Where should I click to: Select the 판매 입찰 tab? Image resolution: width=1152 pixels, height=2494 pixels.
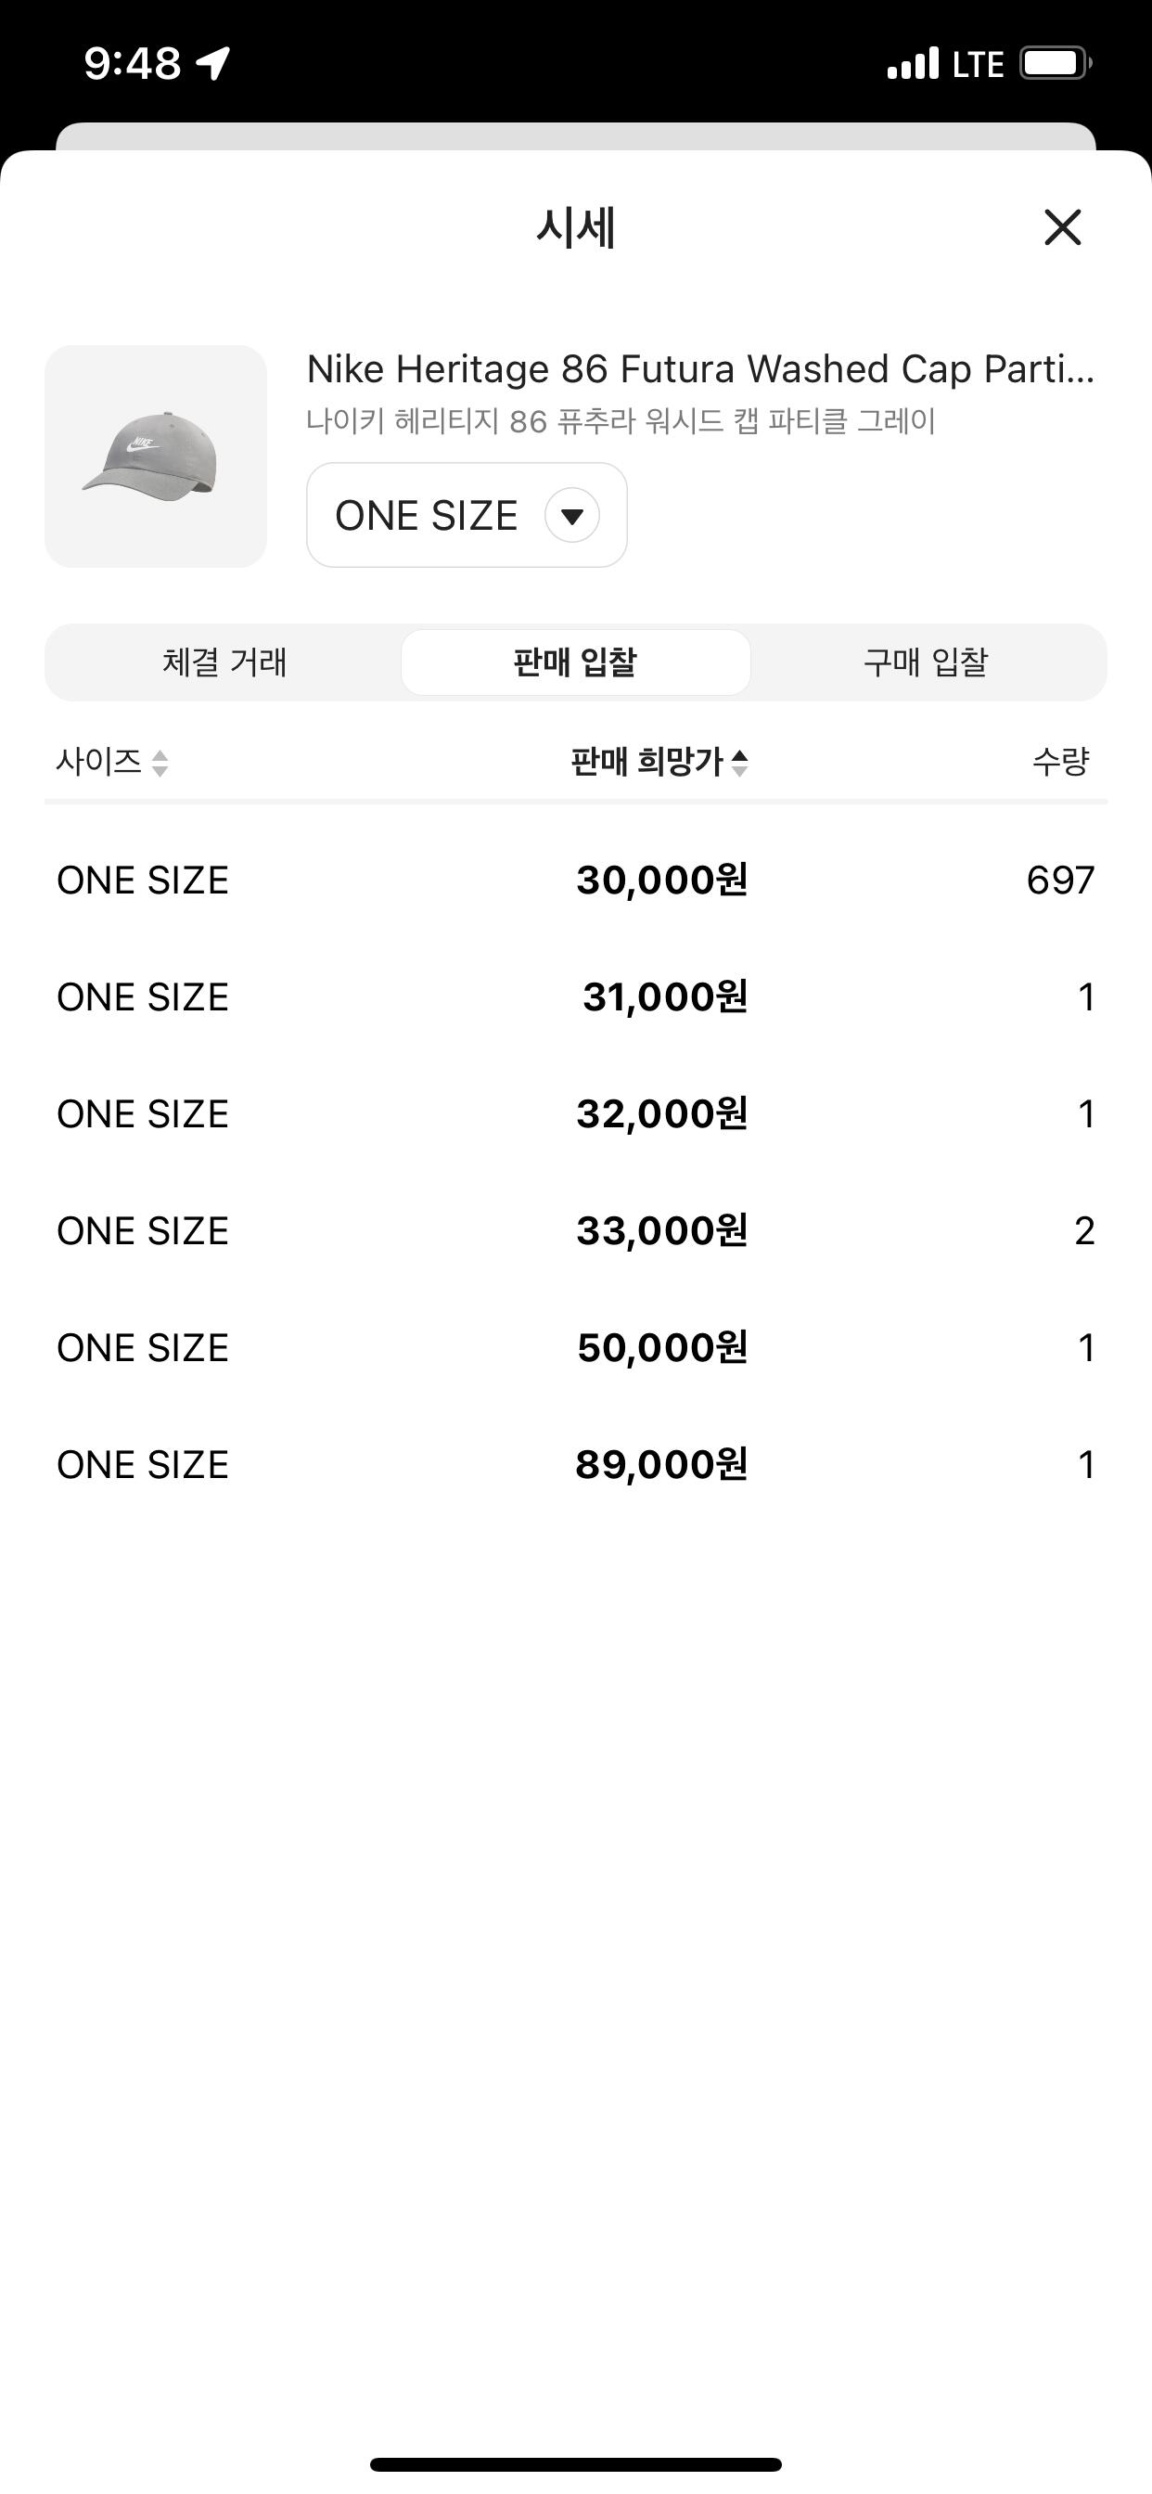575,662
